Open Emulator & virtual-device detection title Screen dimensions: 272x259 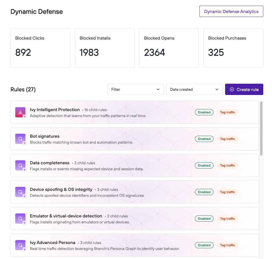click(x=66, y=216)
